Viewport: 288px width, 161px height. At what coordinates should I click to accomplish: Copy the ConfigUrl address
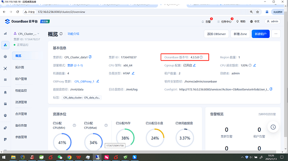(271, 89)
